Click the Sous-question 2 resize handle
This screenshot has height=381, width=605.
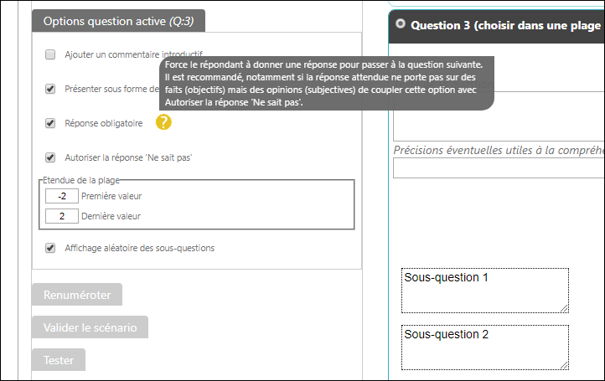[x=565, y=365]
